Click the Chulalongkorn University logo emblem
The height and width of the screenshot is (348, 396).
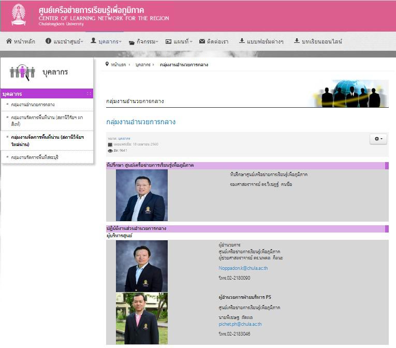19,15
